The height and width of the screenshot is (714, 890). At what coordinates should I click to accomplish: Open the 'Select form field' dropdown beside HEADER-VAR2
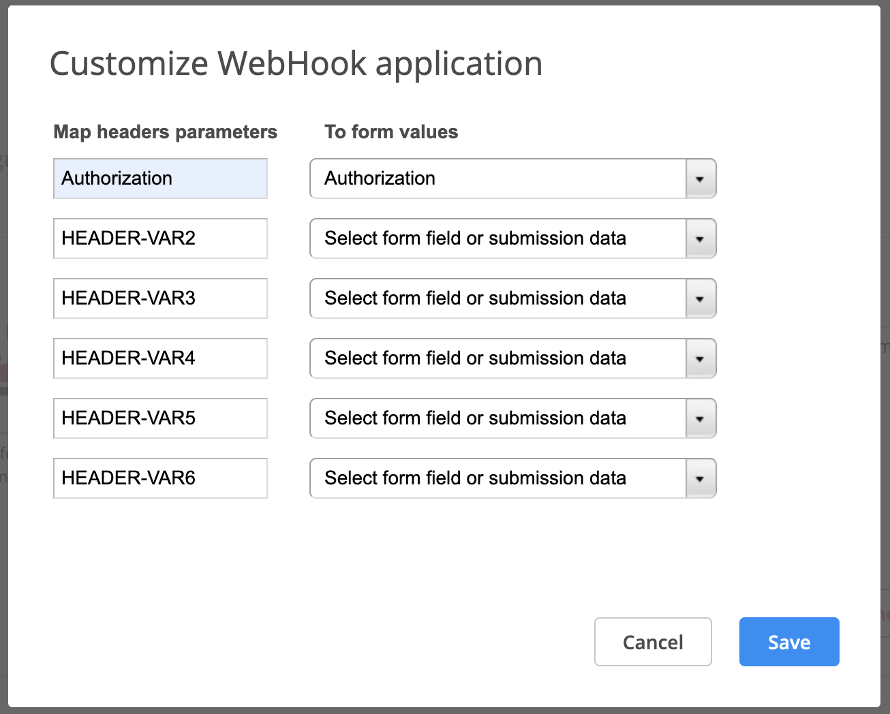coord(497,239)
